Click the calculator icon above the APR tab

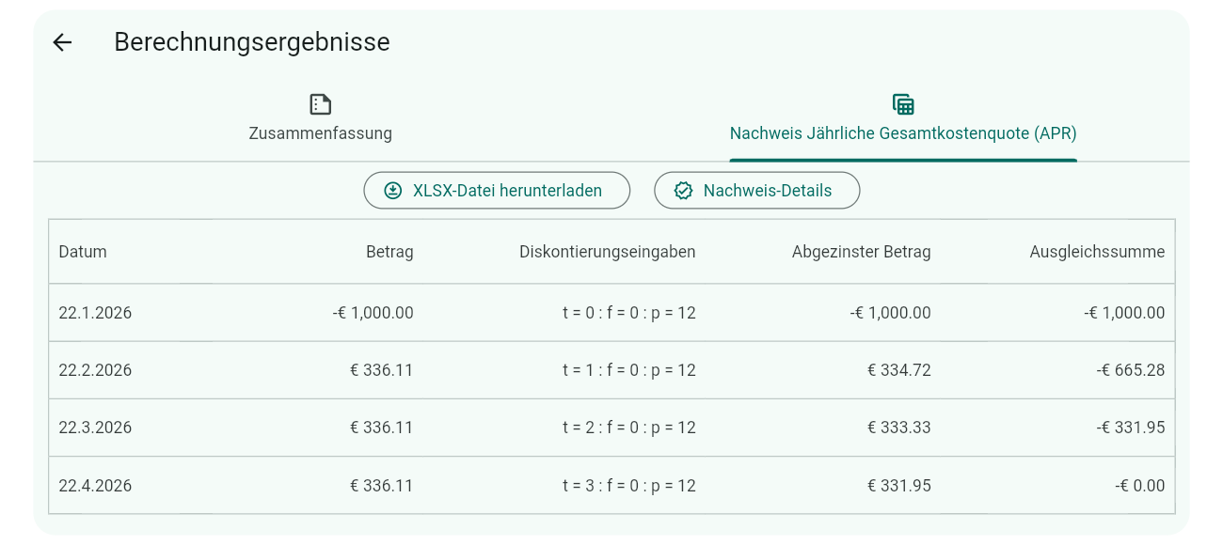tap(903, 103)
